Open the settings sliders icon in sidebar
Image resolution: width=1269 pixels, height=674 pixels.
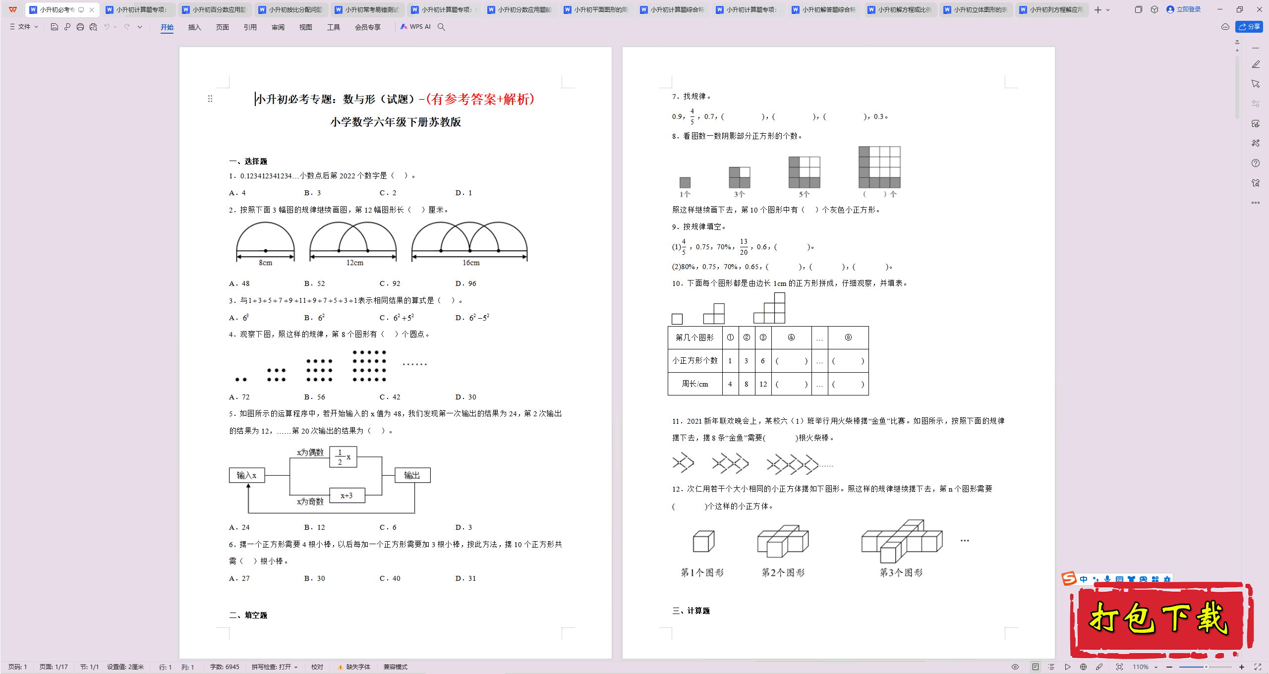pos(1255,104)
